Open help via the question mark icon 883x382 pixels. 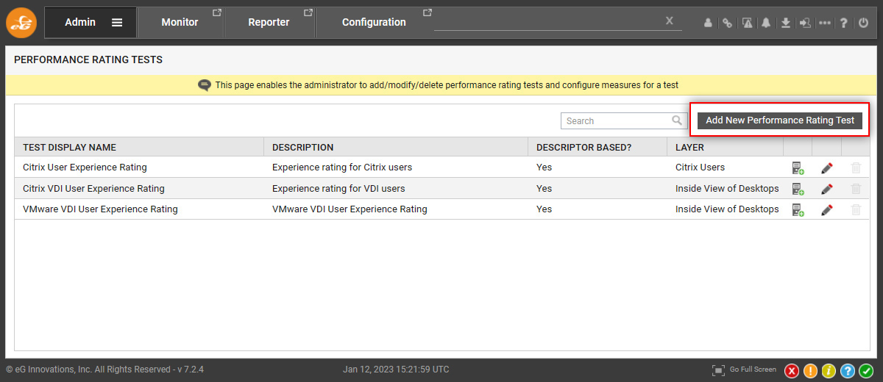click(x=844, y=23)
